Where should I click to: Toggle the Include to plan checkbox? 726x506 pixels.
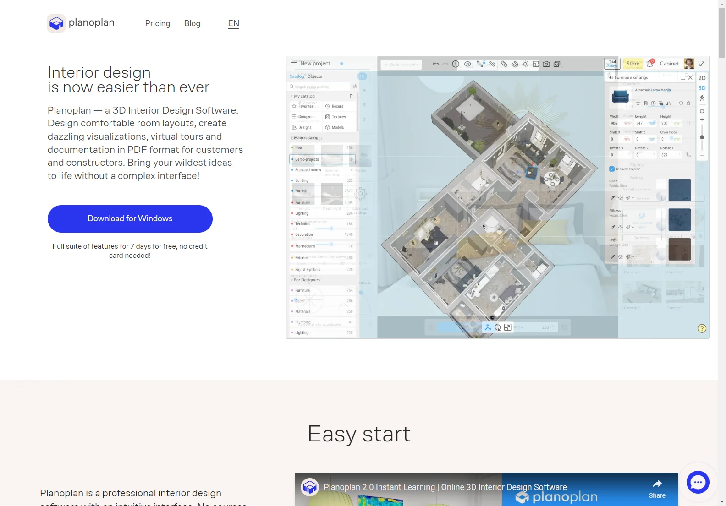point(612,169)
